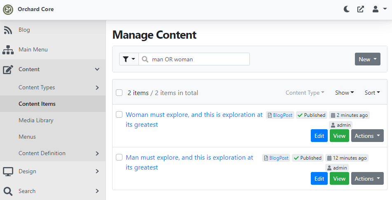The height and width of the screenshot is (200, 392).
Task: Open the Woman must explore post title link
Action: [194, 120]
